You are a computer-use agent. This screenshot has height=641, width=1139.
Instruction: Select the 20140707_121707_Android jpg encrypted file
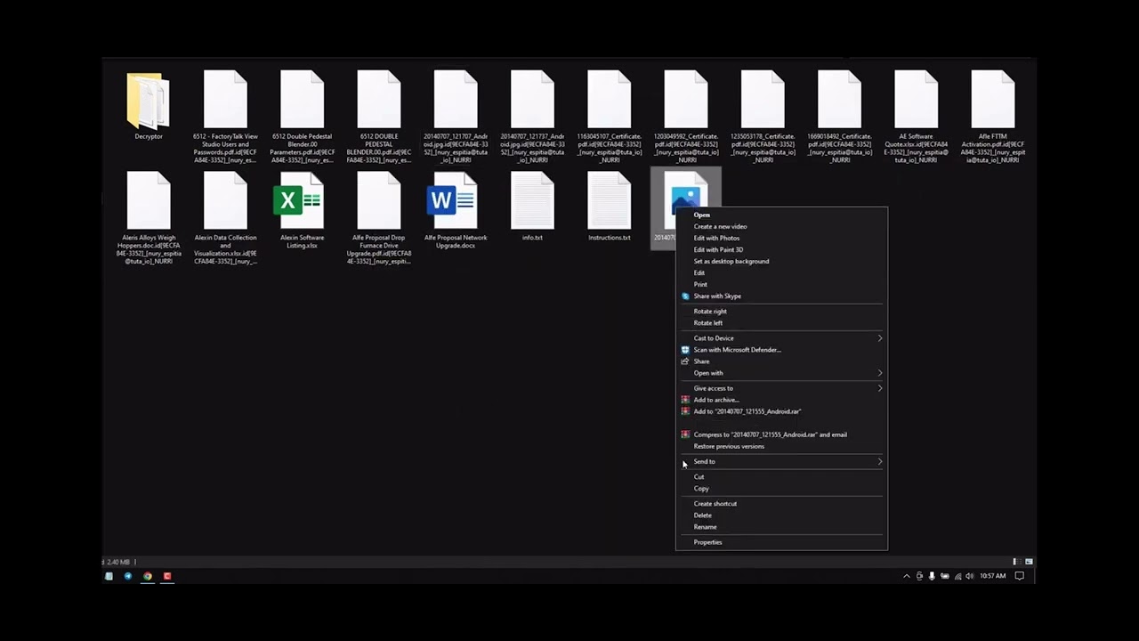[456, 117]
